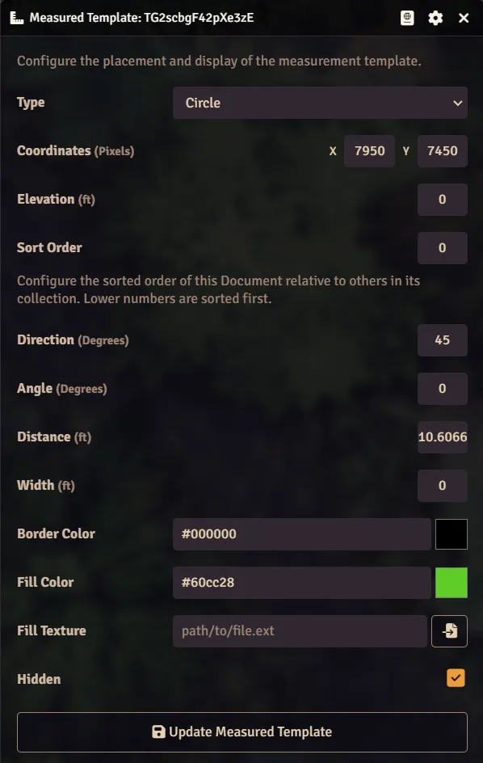The width and height of the screenshot is (483, 763).
Task: Click the Type dropdown chevron arrow
Action: 457,103
